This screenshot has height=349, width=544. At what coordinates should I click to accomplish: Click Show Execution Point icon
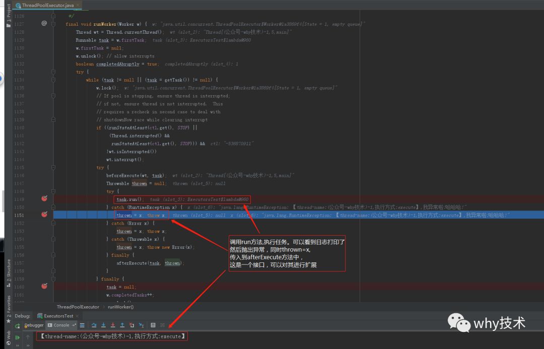click(x=82, y=325)
